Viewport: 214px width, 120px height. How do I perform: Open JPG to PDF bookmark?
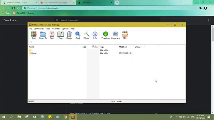pos(23,13)
